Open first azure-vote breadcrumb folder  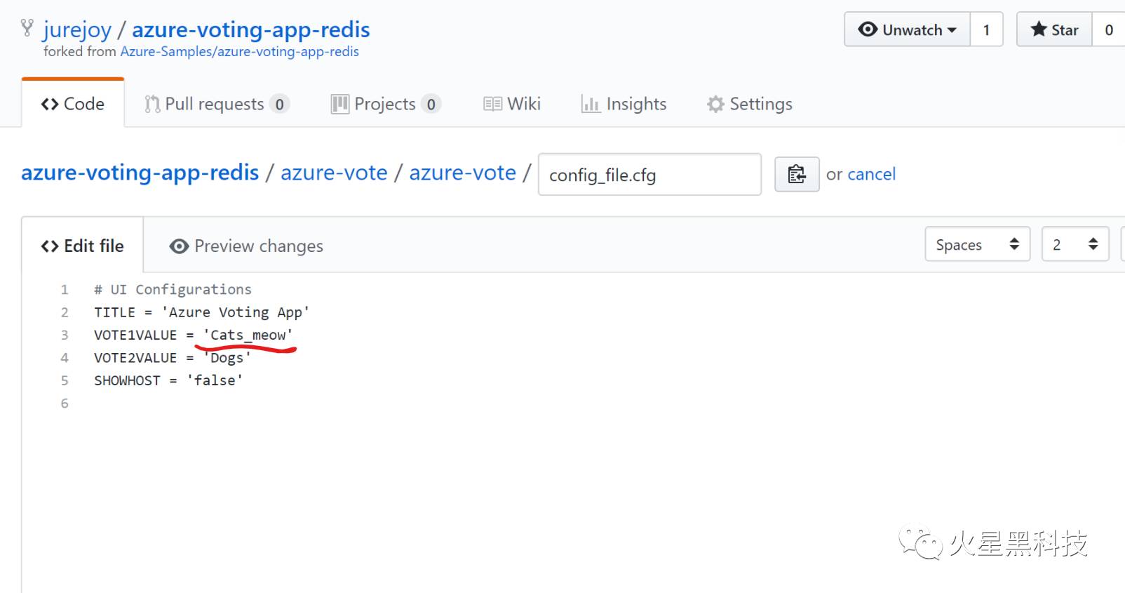pyautogui.click(x=334, y=173)
